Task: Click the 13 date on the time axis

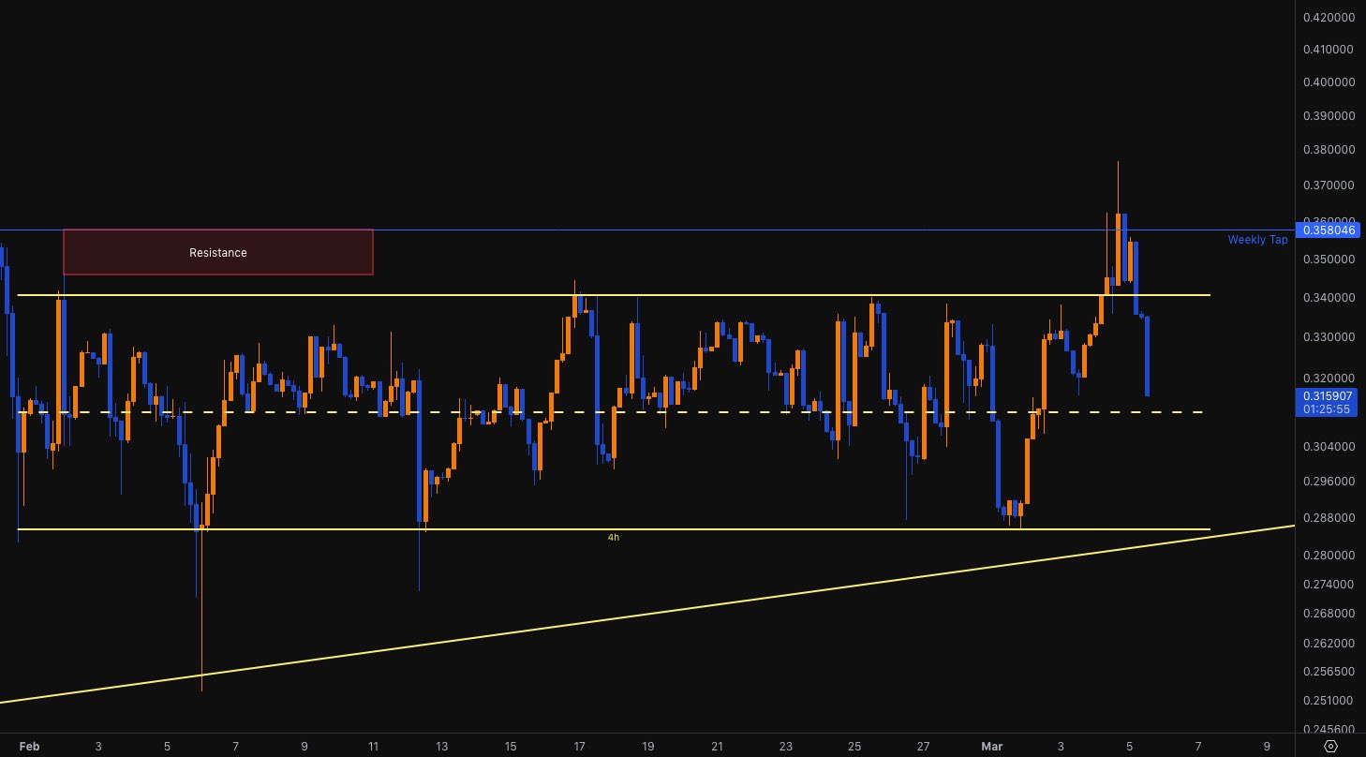Action: click(x=441, y=747)
